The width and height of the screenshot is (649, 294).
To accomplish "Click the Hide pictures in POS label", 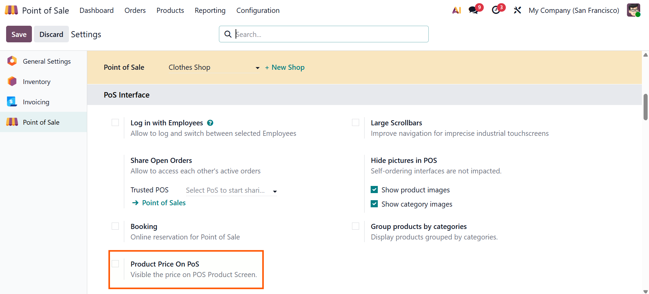I will (x=404, y=160).
